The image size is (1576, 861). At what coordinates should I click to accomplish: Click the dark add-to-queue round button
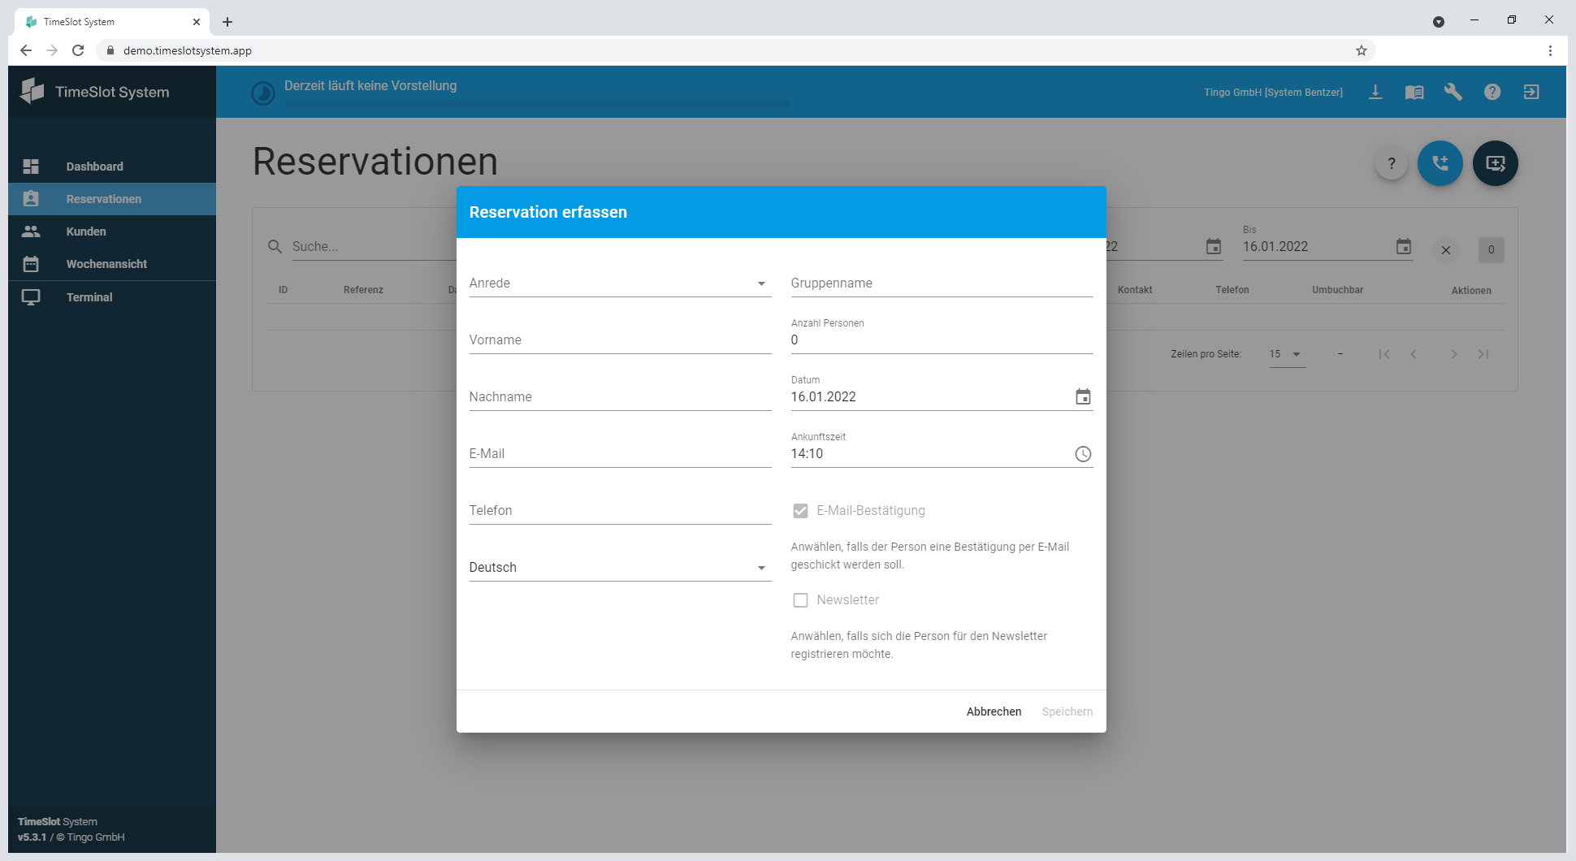pos(1496,163)
